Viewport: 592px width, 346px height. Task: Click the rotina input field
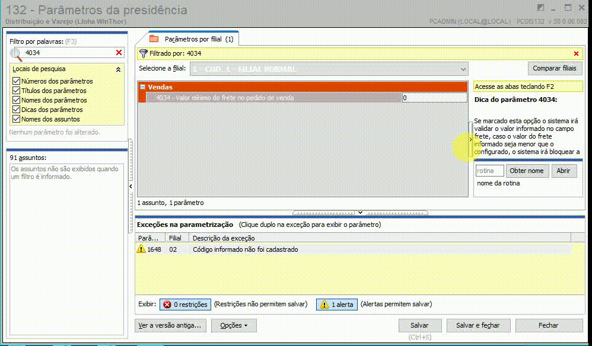coord(490,171)
